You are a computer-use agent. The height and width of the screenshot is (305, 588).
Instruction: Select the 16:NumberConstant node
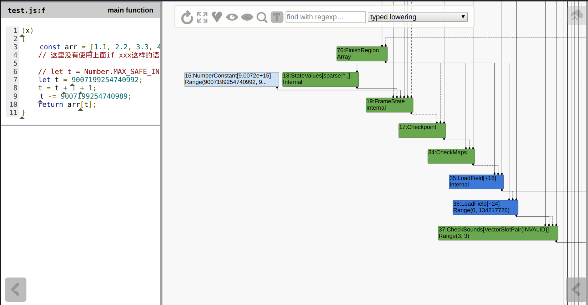tap(231, 79)
